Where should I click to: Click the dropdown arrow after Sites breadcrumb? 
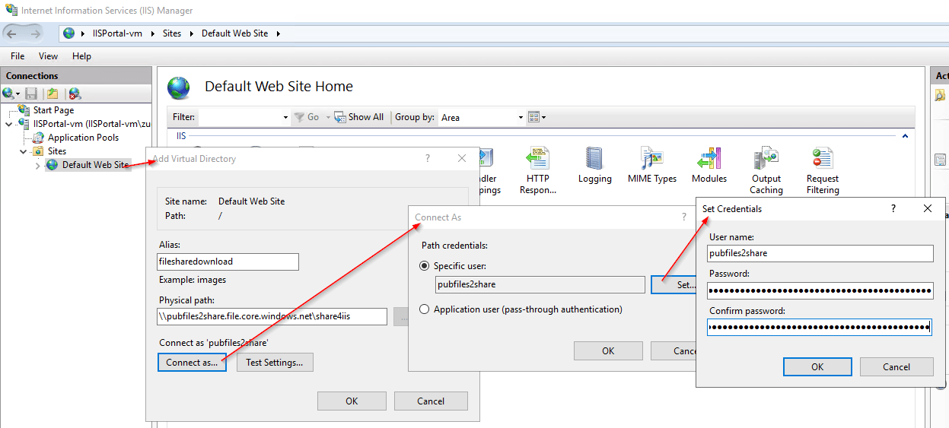[192, 33]
